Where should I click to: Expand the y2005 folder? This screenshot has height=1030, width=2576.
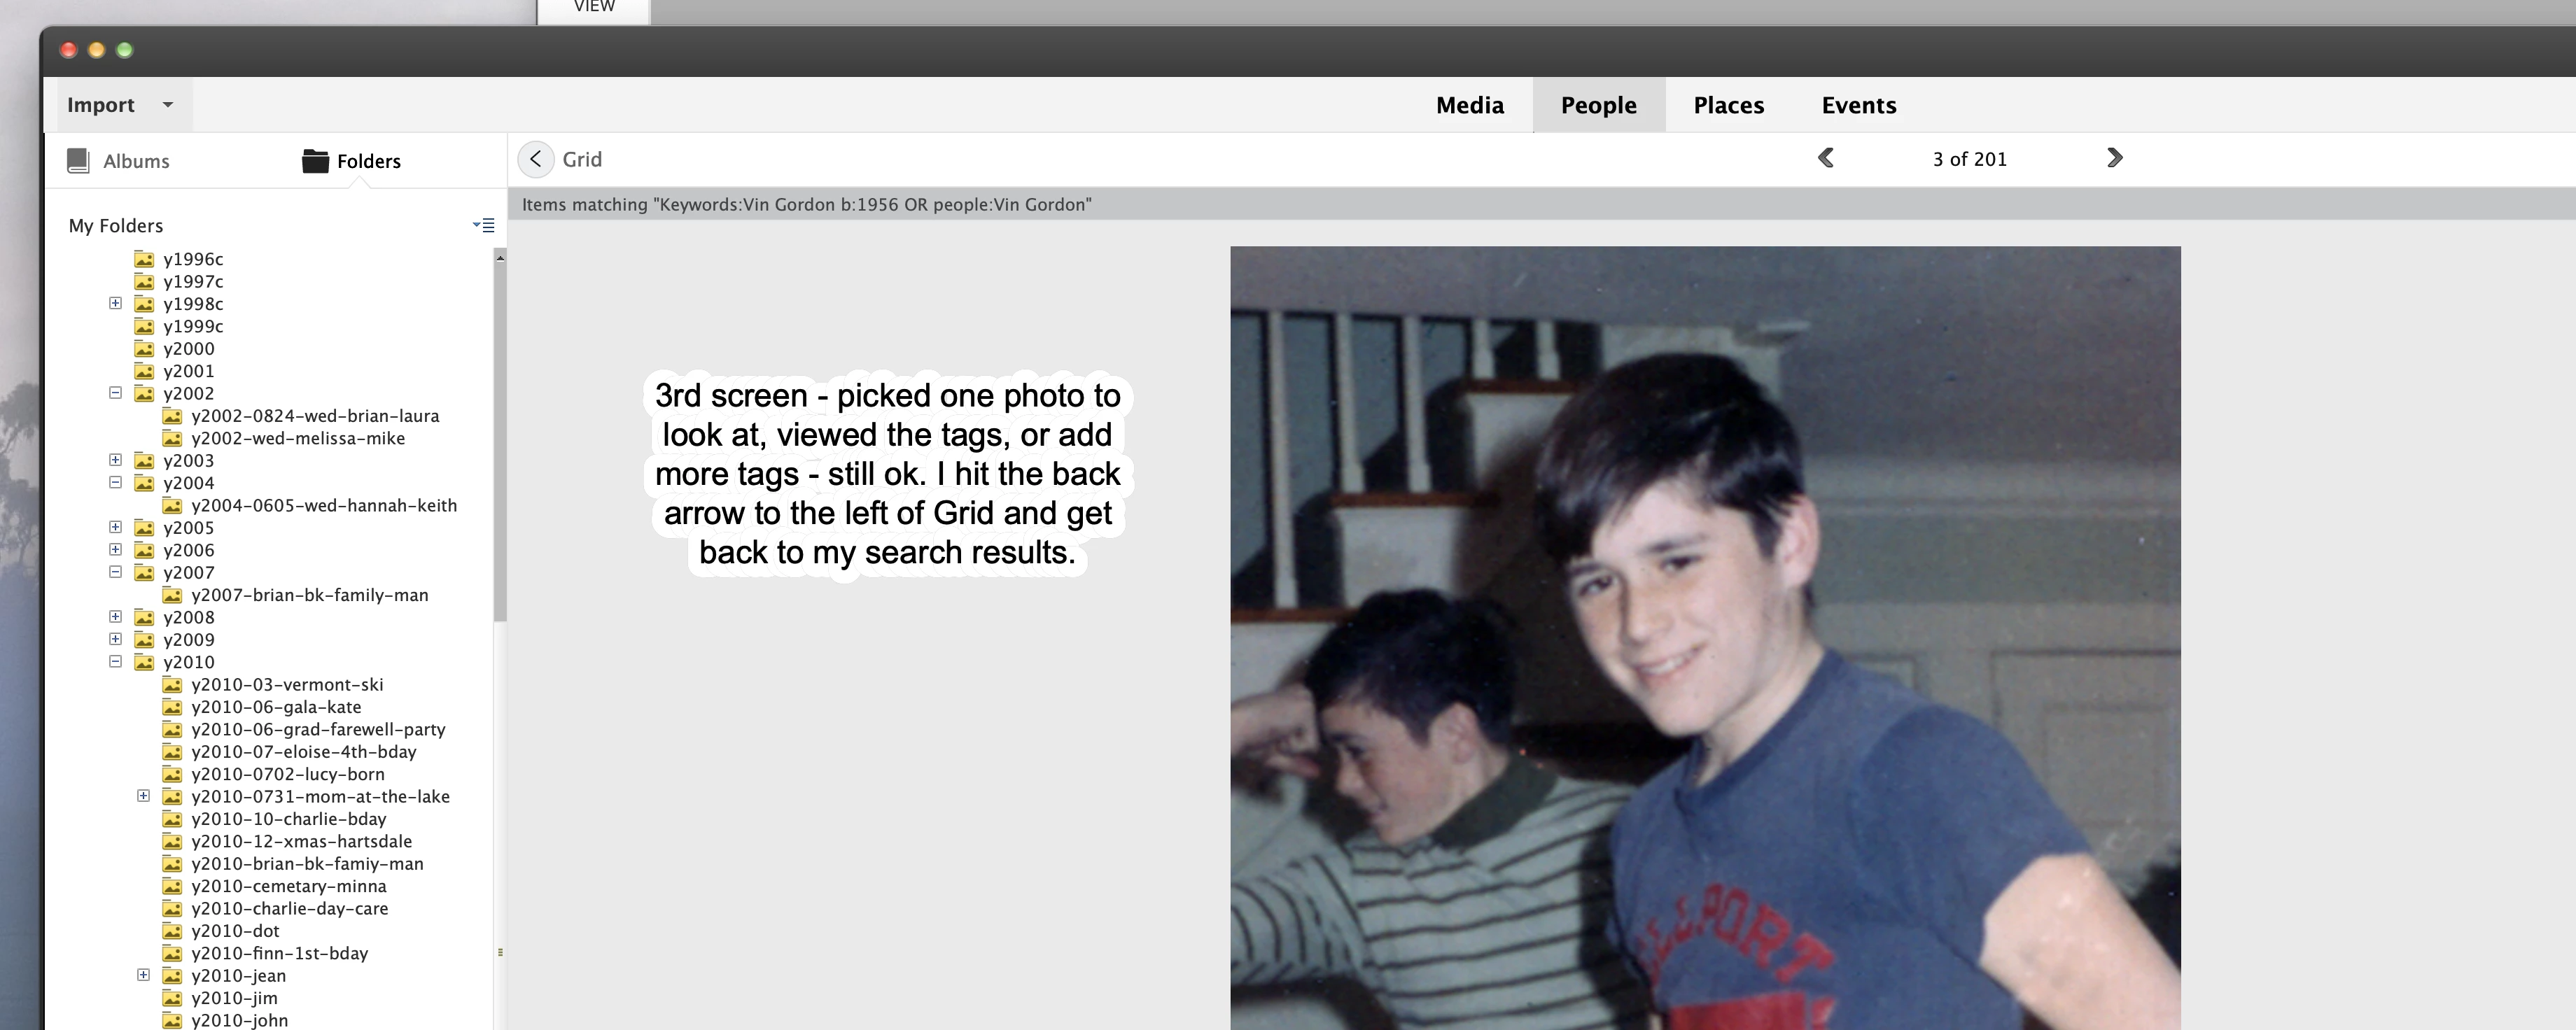click(115, 527)
